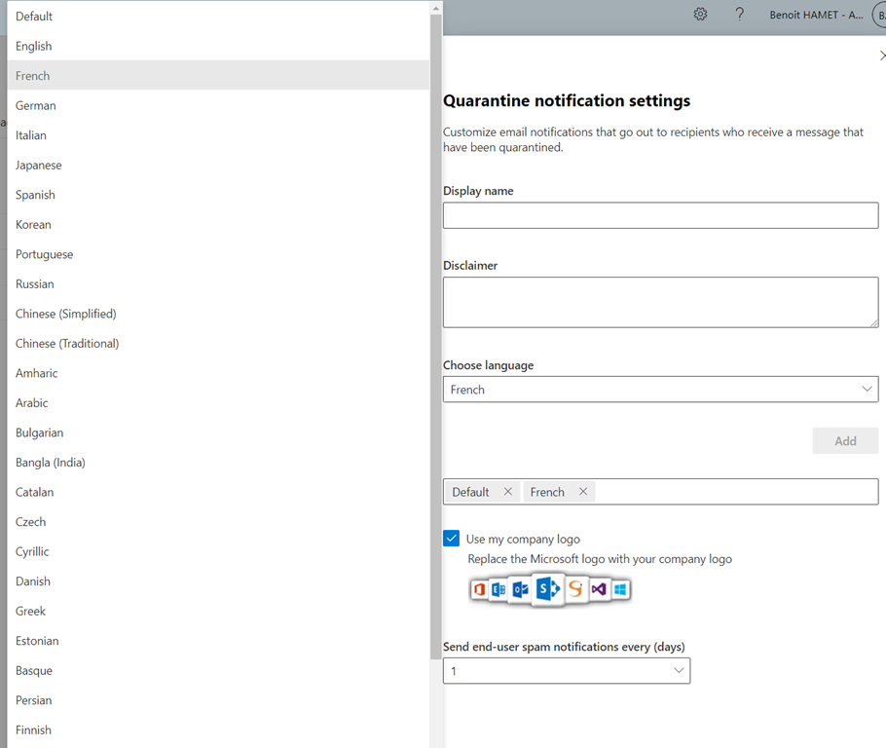Pick Spanish from the list
This screenshot has height=748, width=886.
[x=35, y=195]
